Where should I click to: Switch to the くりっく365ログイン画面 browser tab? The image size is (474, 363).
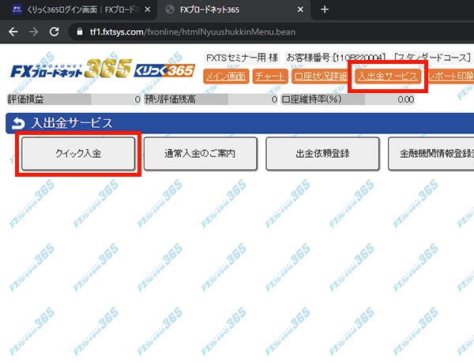pyautogui.click(x=75, y=9)
